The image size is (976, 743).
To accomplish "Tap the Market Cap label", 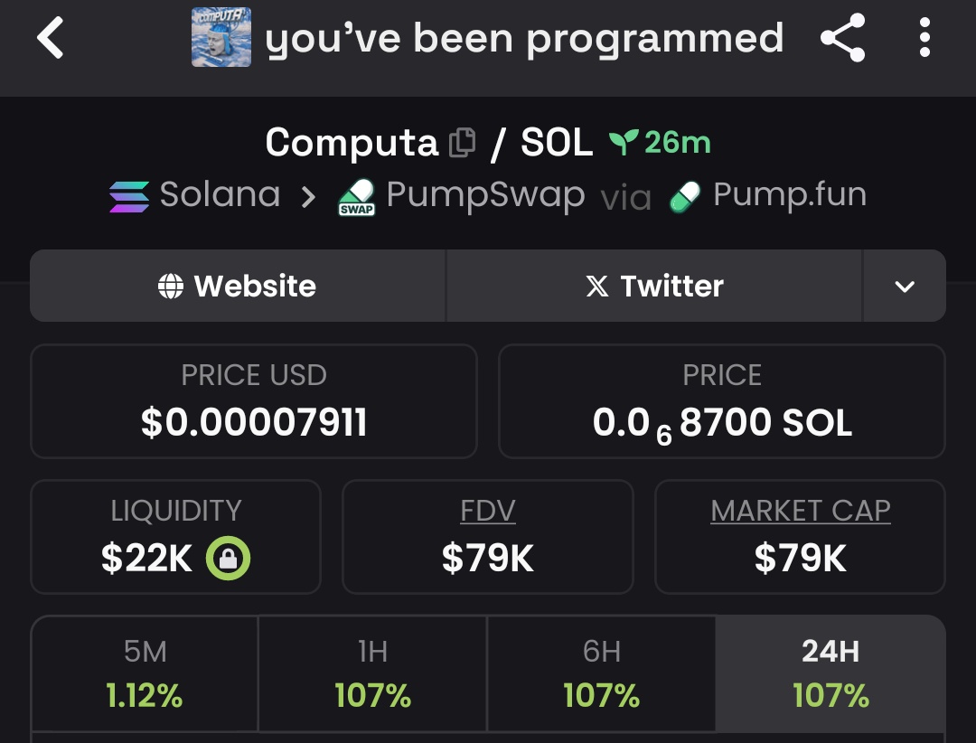I will coord(801,511).
